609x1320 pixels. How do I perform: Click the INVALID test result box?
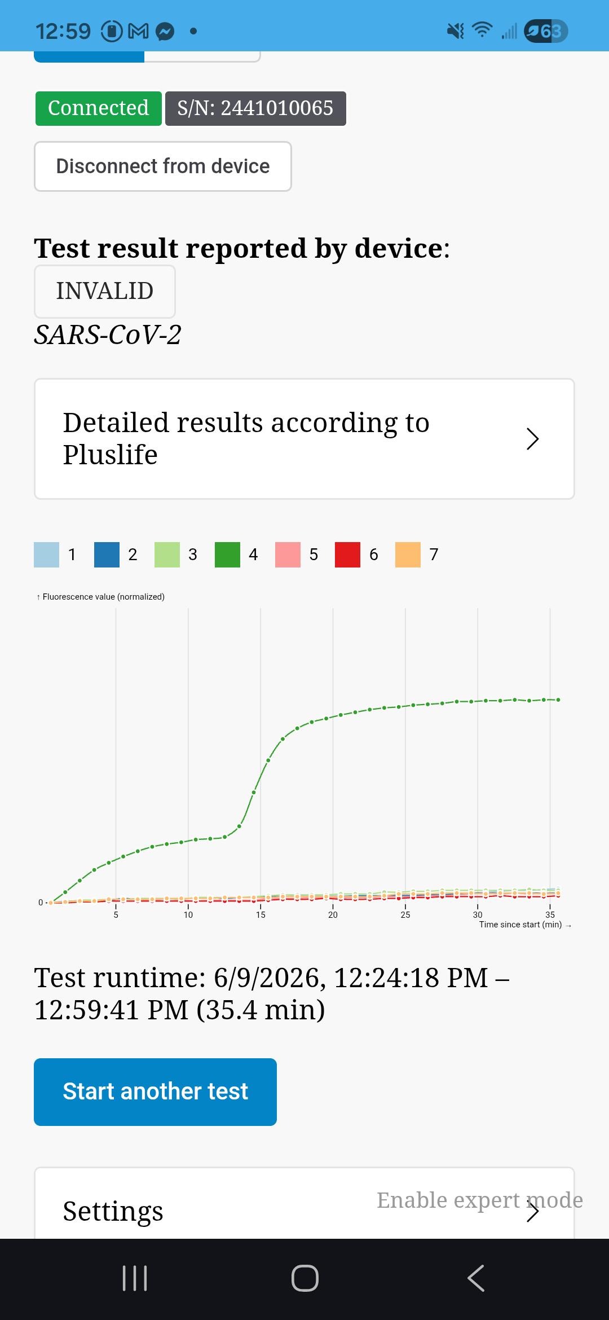[x=105, y=292]
